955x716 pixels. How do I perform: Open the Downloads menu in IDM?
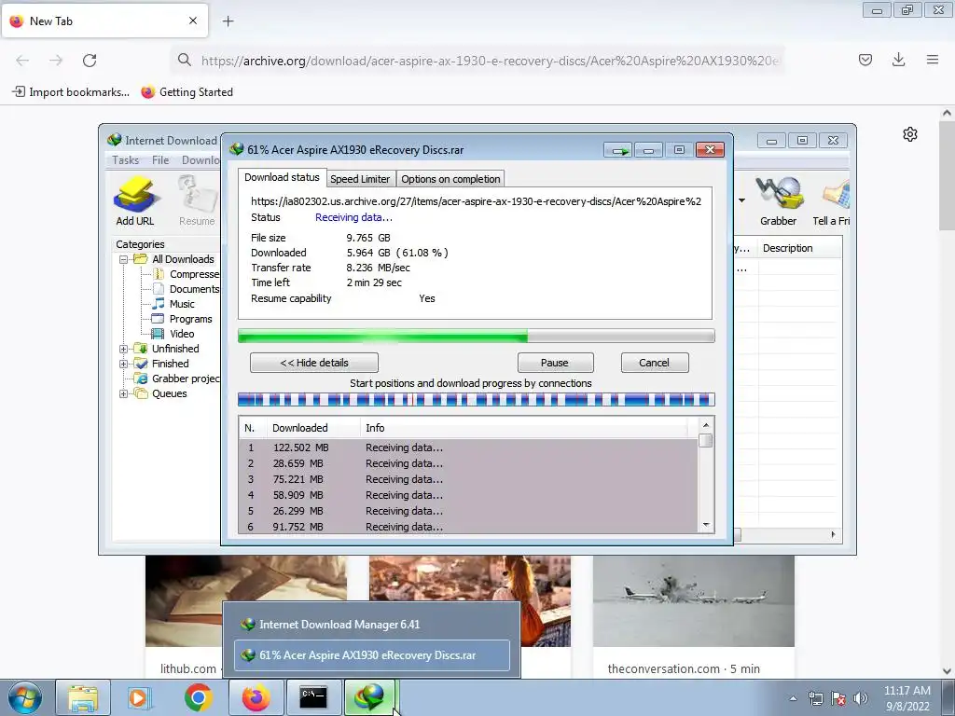coord(201,160)
